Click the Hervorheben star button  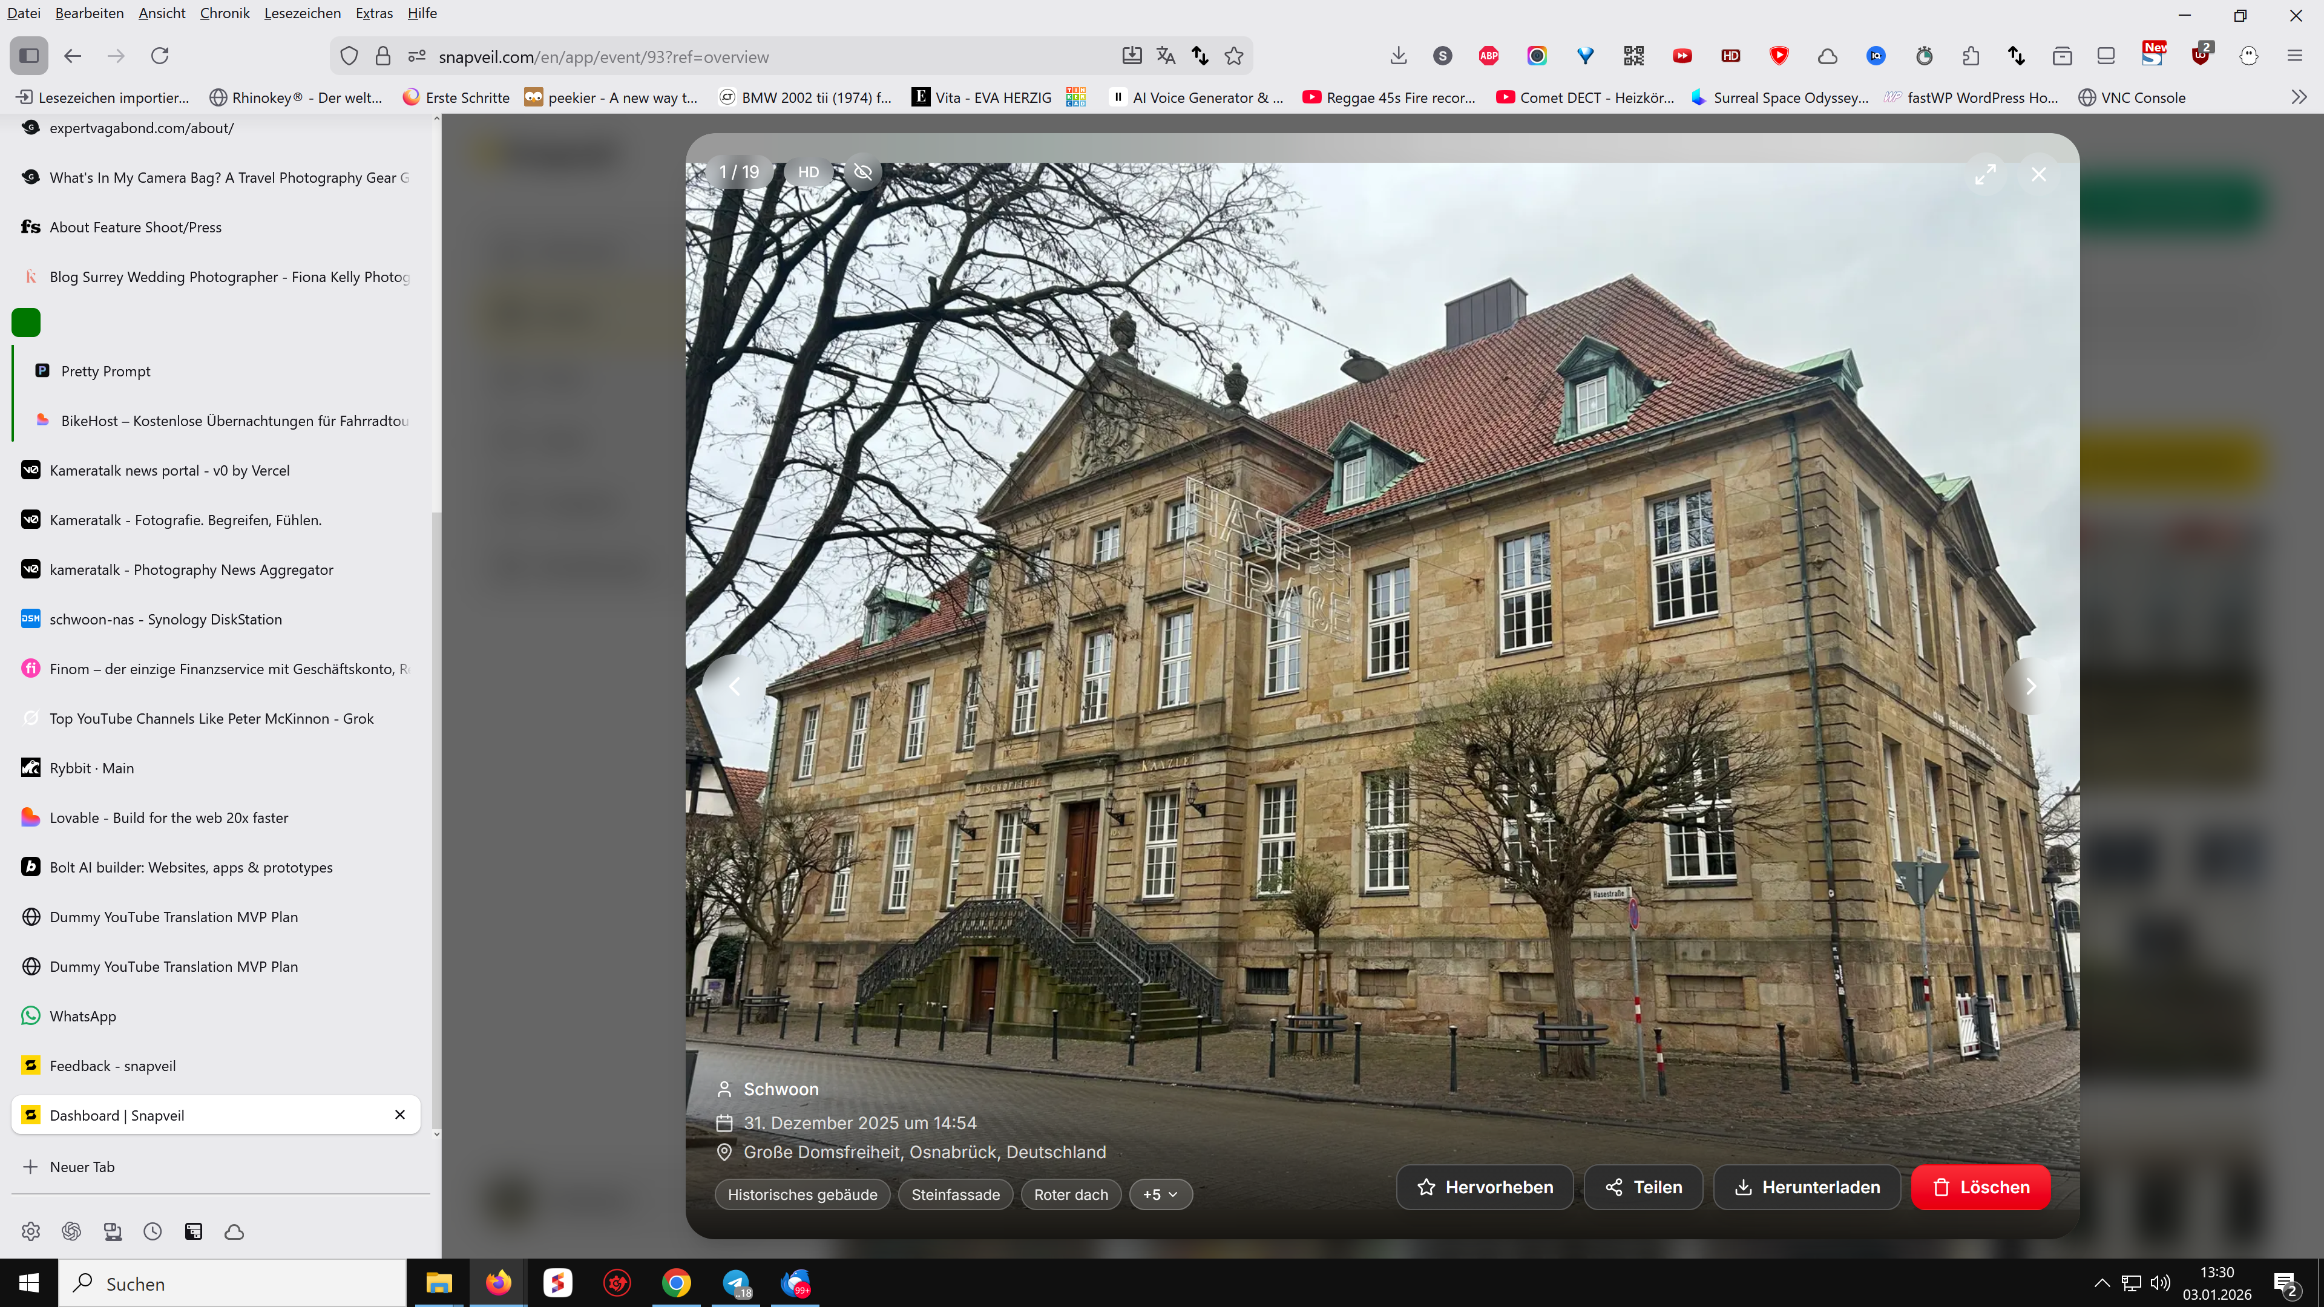point(1485,1187)
